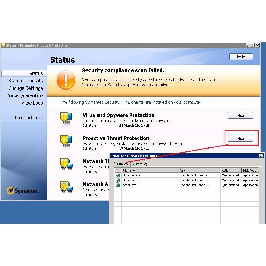Launch LiveUpdate from the sidebar
The width and height of the screenshot is (266, 266).
29,118
